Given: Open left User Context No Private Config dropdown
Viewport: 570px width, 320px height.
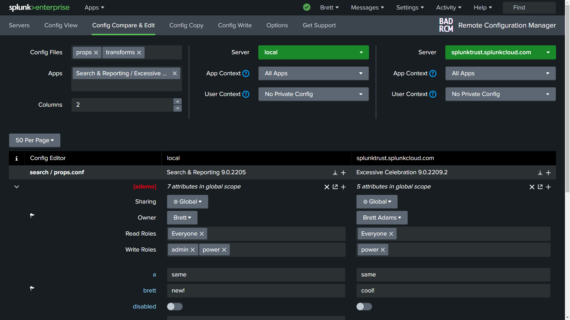Looking at the screenshot, I should pos(313,94).
